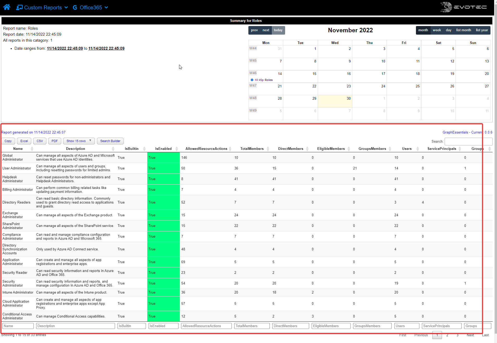Click the AllowedResourceActions filter field
The image size is (497, 343).
point(206,326)
